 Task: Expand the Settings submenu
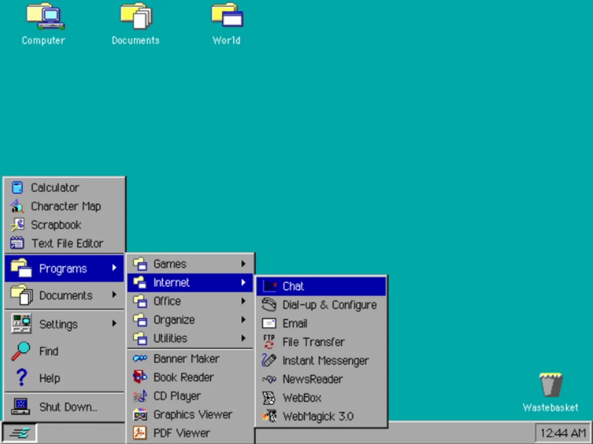tap(58, 324)
